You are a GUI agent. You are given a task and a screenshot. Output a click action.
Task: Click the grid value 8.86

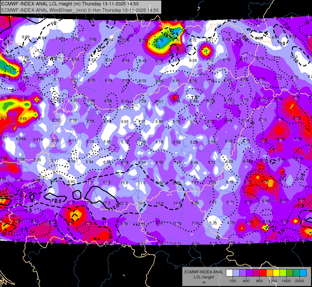tap(281, 160)
